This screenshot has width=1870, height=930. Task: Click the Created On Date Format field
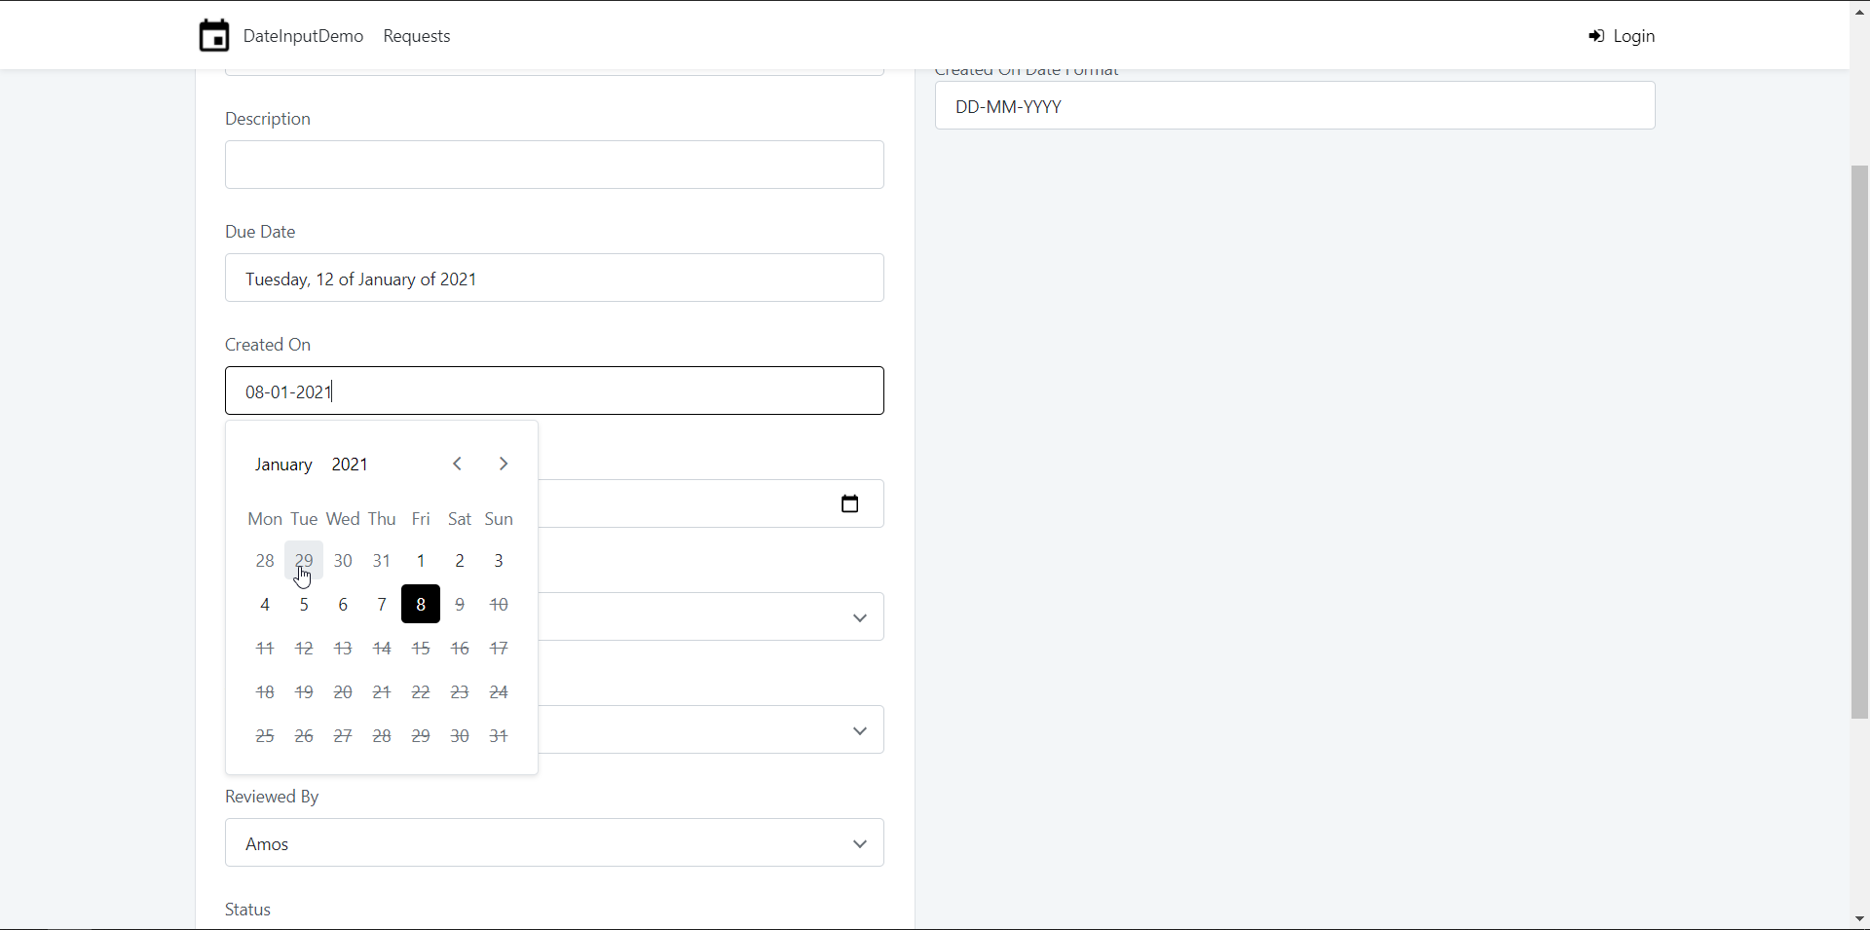point(1294,106)
